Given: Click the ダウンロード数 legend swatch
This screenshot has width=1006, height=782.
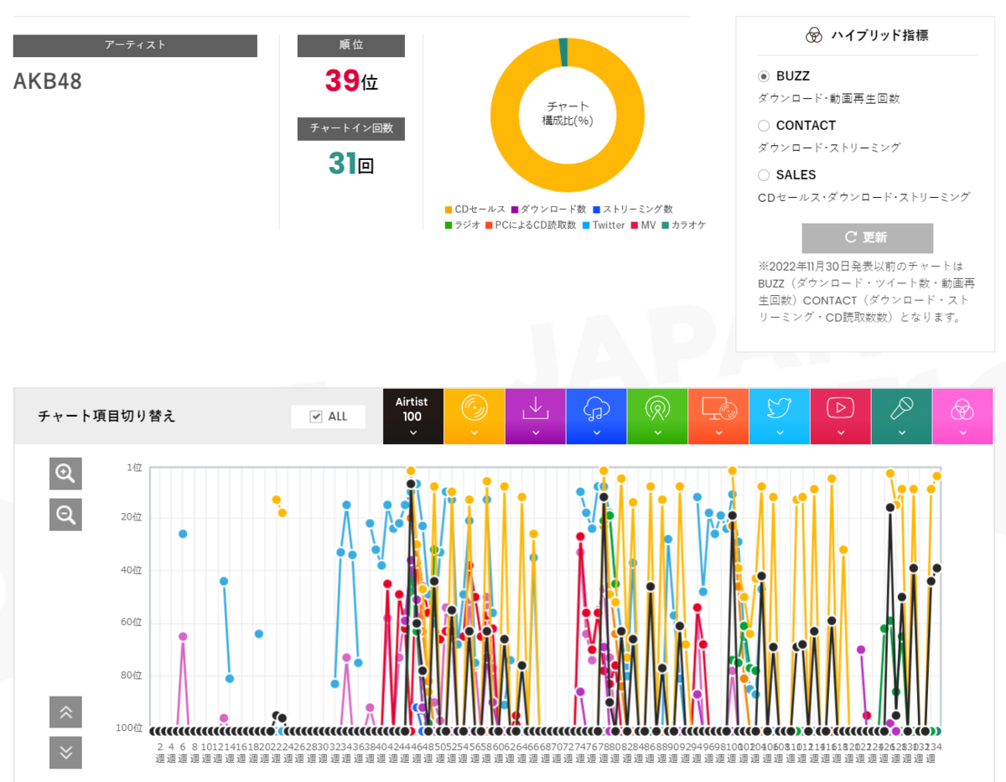Looking at the screenshot, I should coord(514,210).
